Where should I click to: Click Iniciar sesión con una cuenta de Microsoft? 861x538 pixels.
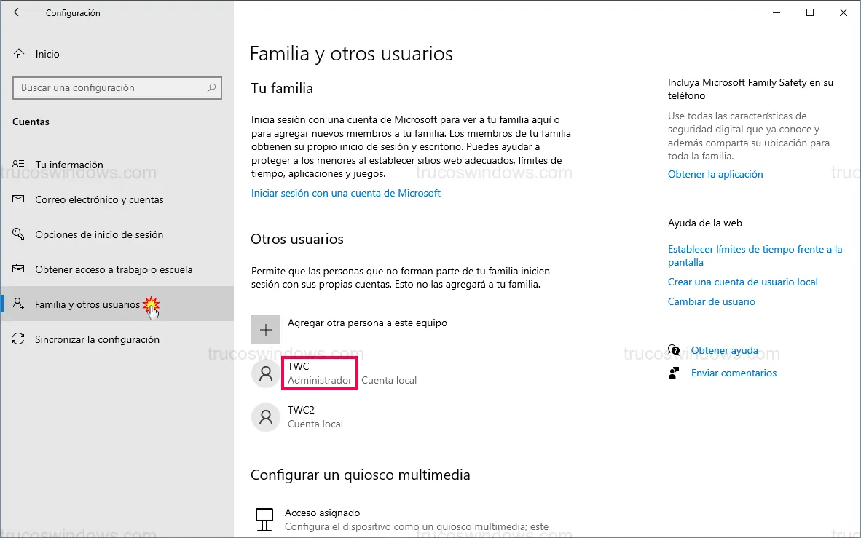point(346,193)
